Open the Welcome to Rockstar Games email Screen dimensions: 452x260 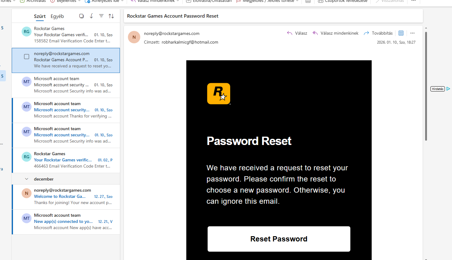(66, 197)
